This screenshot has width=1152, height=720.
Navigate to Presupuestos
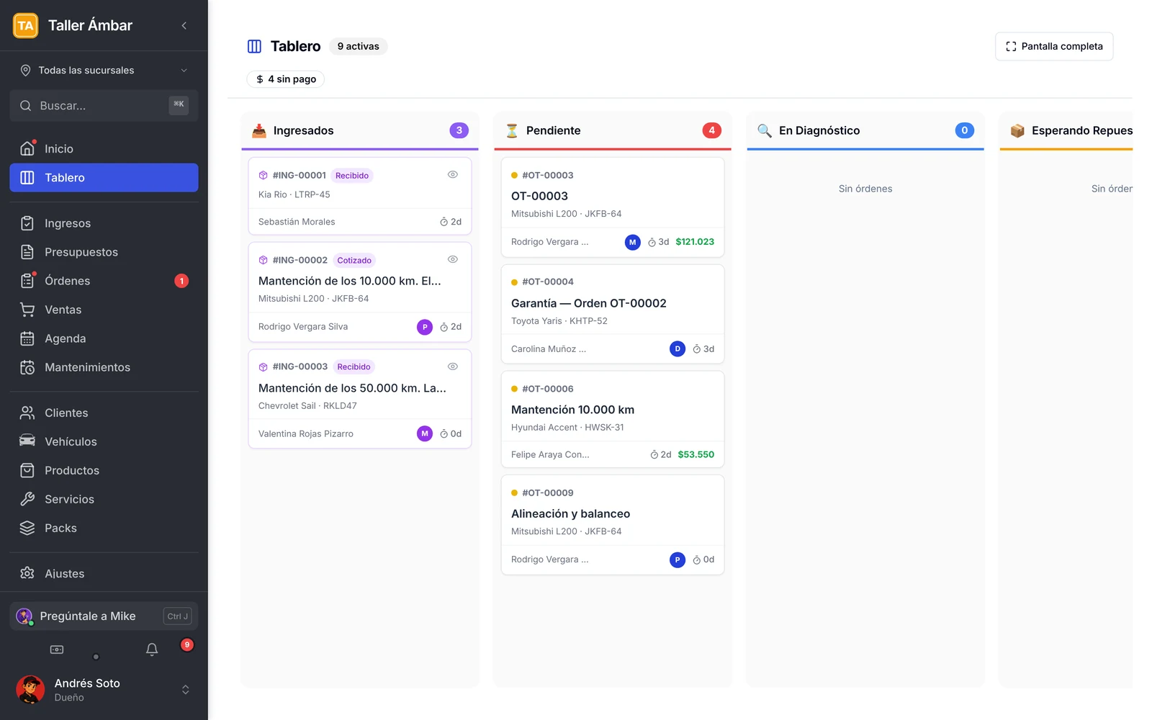pos(104,253)
